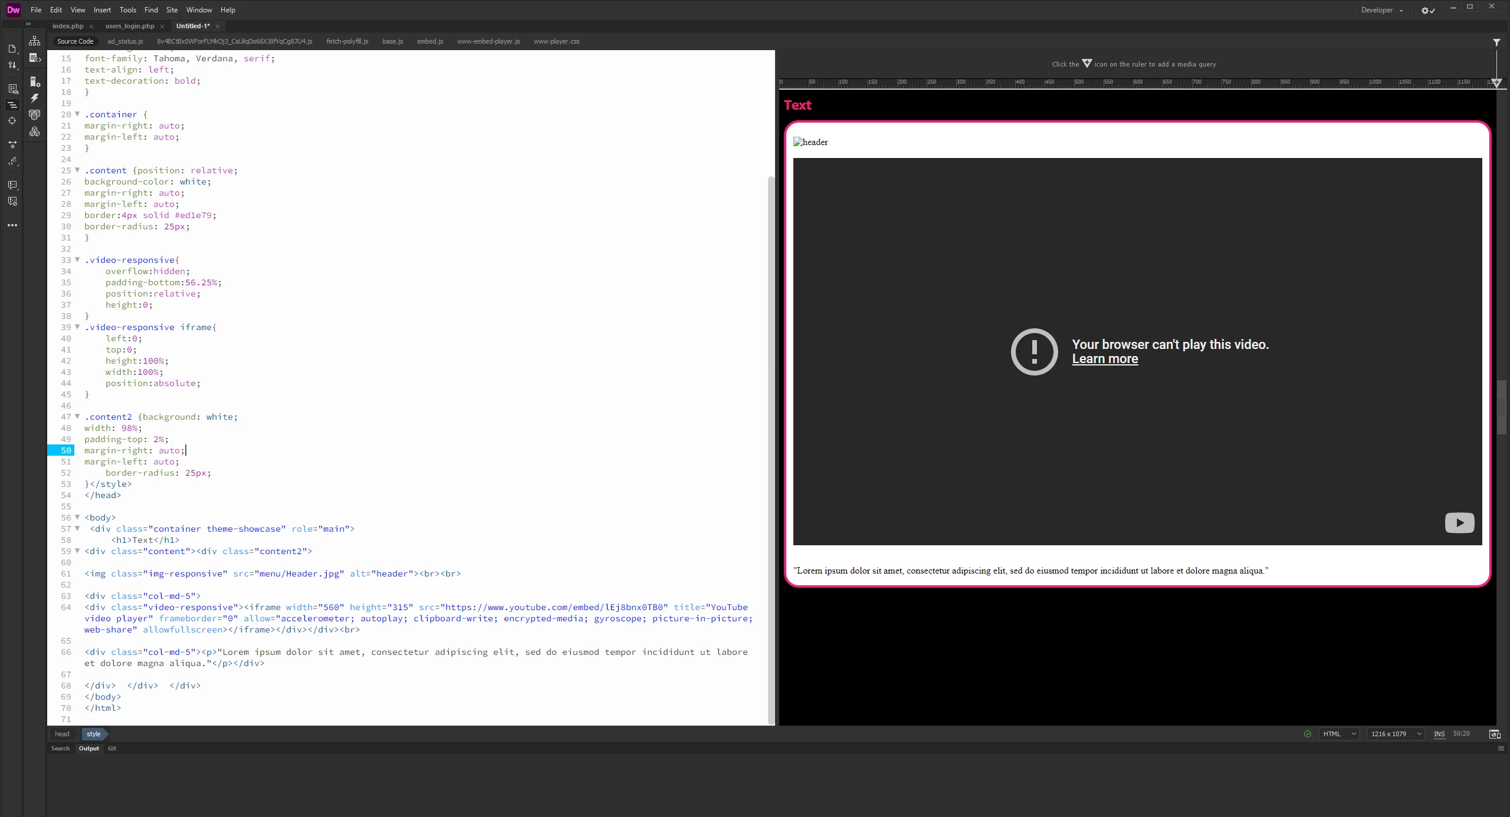Open the HTML language type dropdown
1510x817 pixels.
click(1340, 734)
